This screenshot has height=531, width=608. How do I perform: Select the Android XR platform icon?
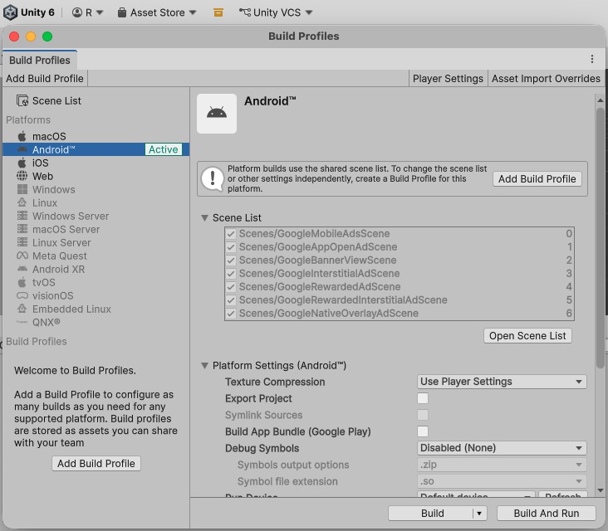pyautogui.click(x=22, y=269)
